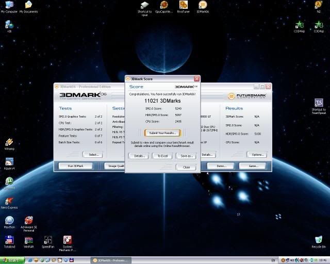Open the 3DMark06 desktop shortcut
The width and height of the screenshot is (330, 264).
(x=203, y=5)
